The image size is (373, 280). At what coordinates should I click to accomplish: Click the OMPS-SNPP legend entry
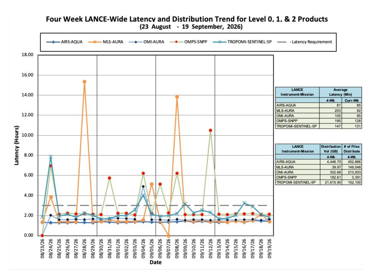click(188, 42)
